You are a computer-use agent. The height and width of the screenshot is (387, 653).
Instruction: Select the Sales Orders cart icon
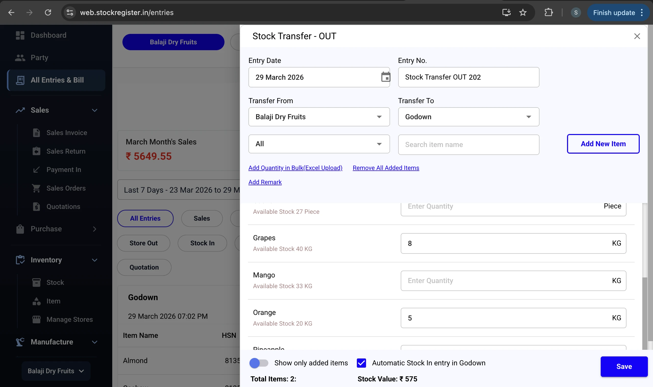pyautogui.click(x=36, y=188)
